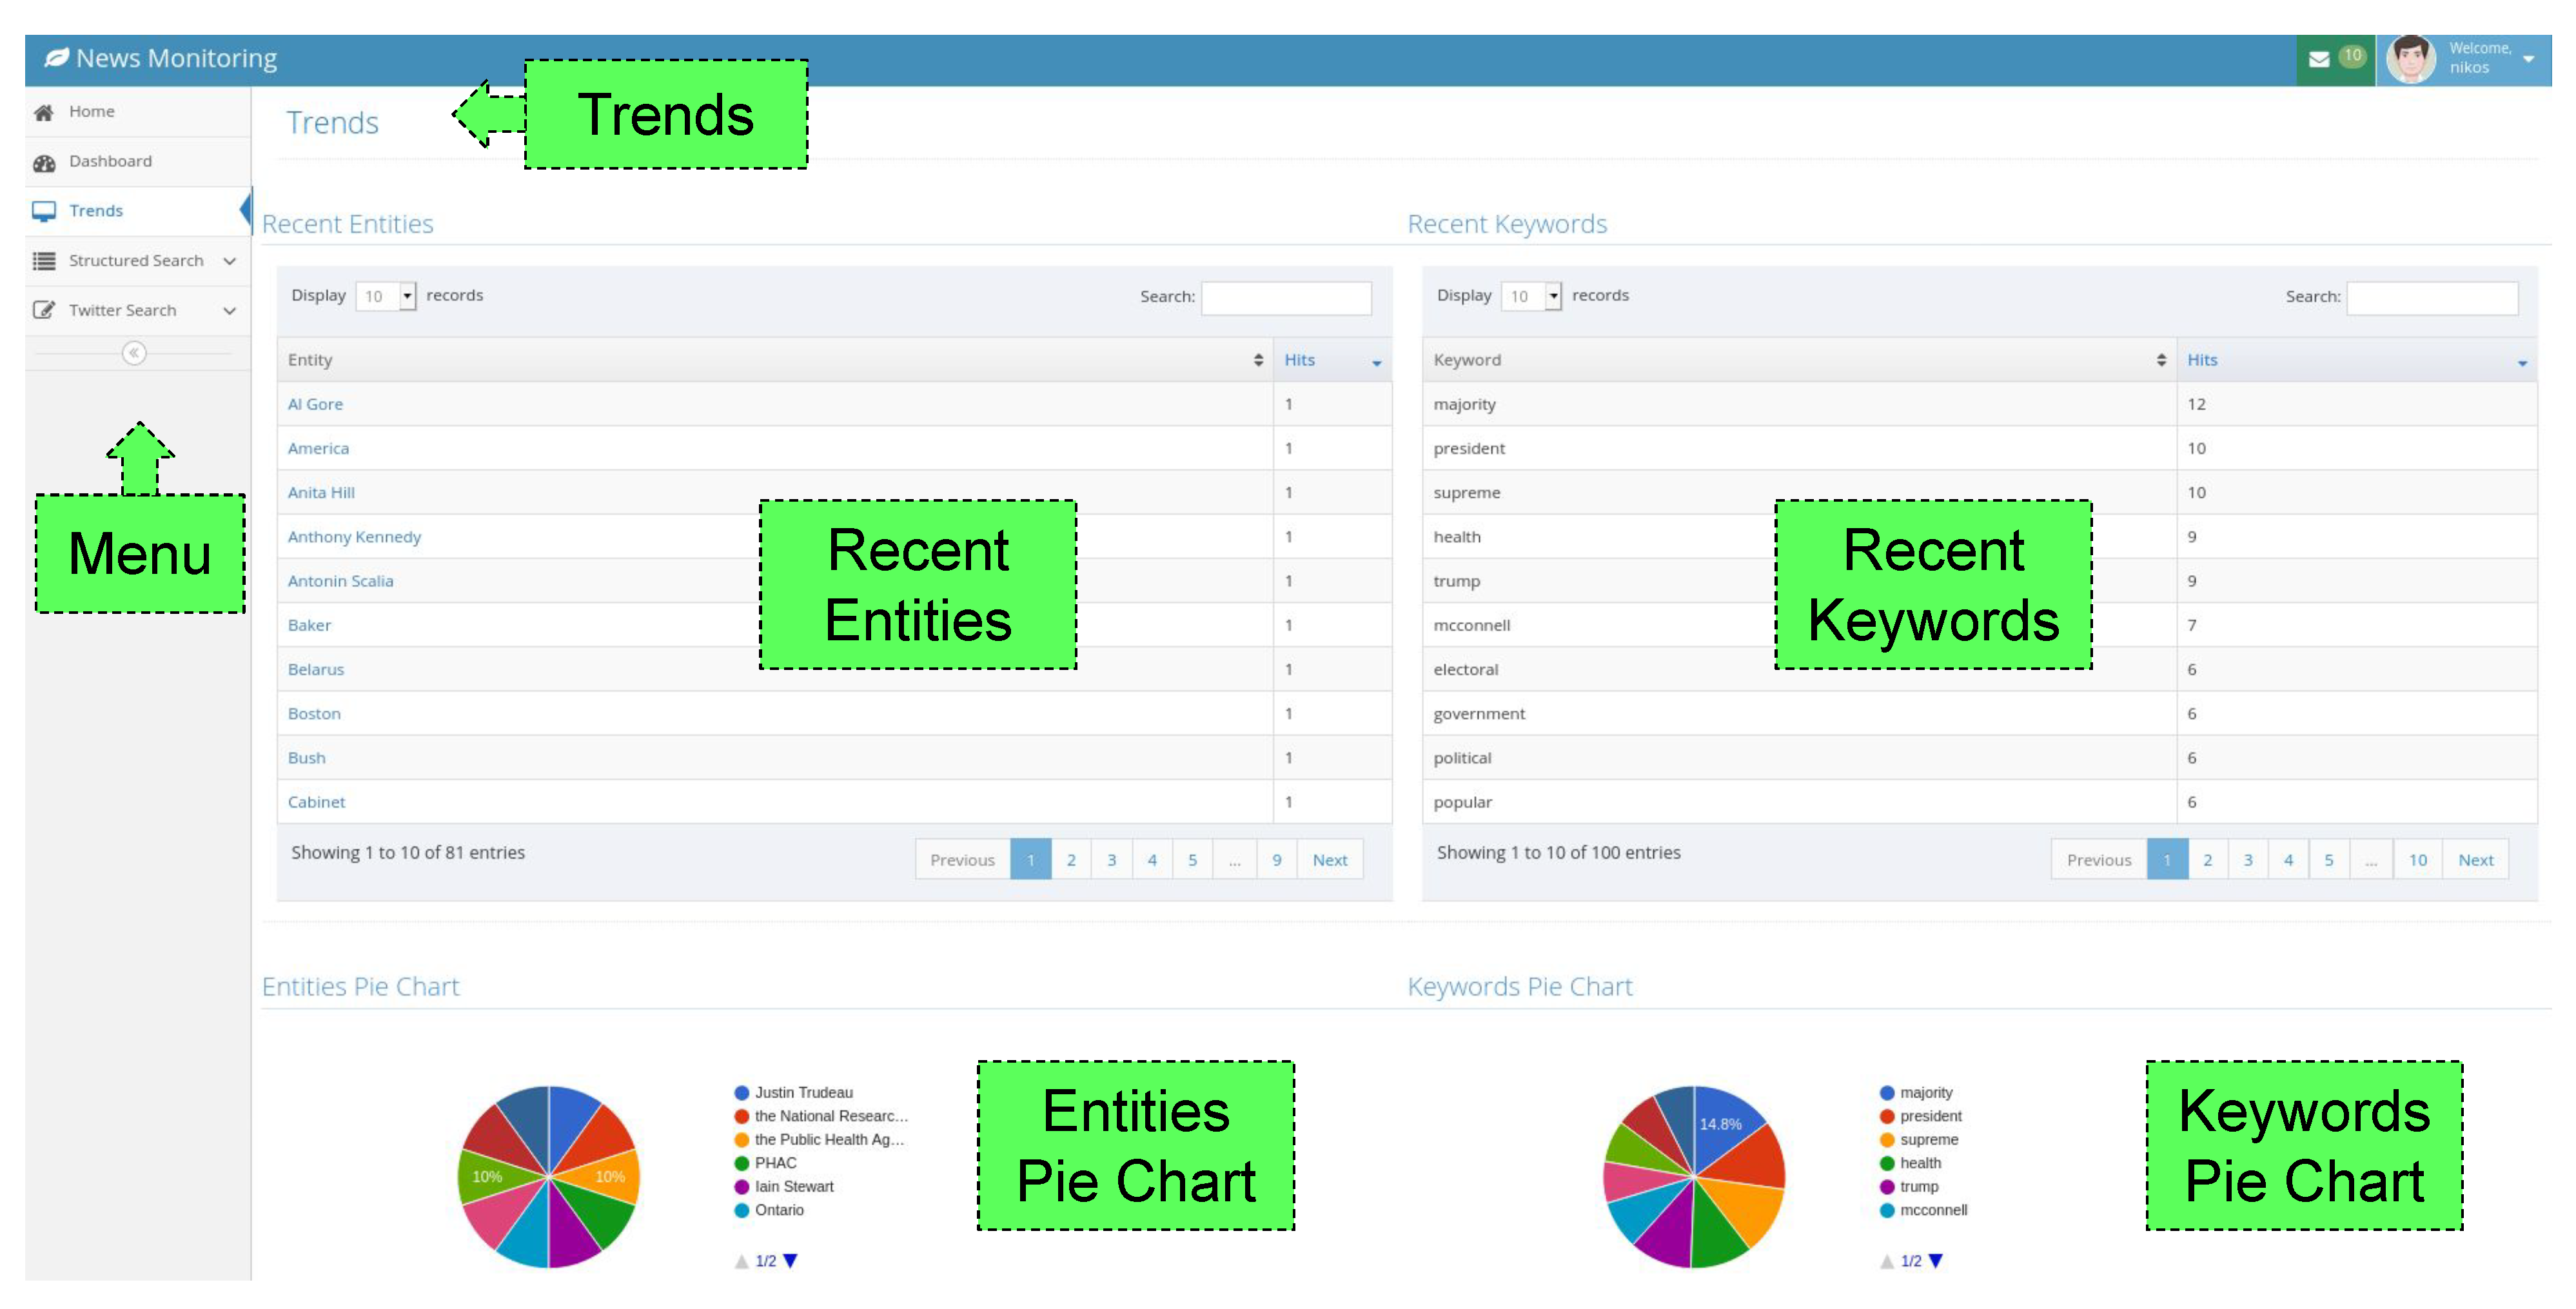Sort keywords table by Hits column
This screenshot has width=2576, height=1309.
tap(2356, 360)
